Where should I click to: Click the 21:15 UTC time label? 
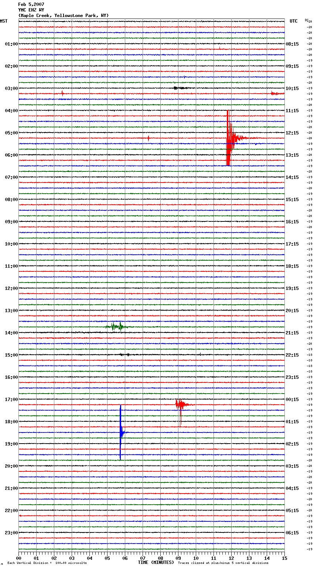(x=292, y=333)
